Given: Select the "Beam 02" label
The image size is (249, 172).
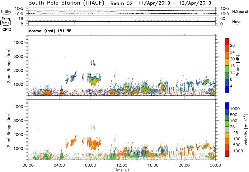Looking at the screenshot, I should 121,3.
